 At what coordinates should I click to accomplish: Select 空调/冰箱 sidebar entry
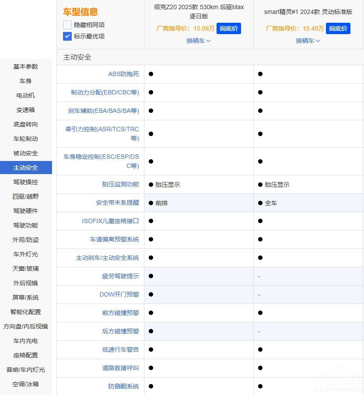coord(26,384)
